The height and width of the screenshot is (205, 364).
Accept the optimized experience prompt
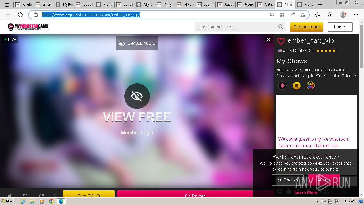[324, 180]
